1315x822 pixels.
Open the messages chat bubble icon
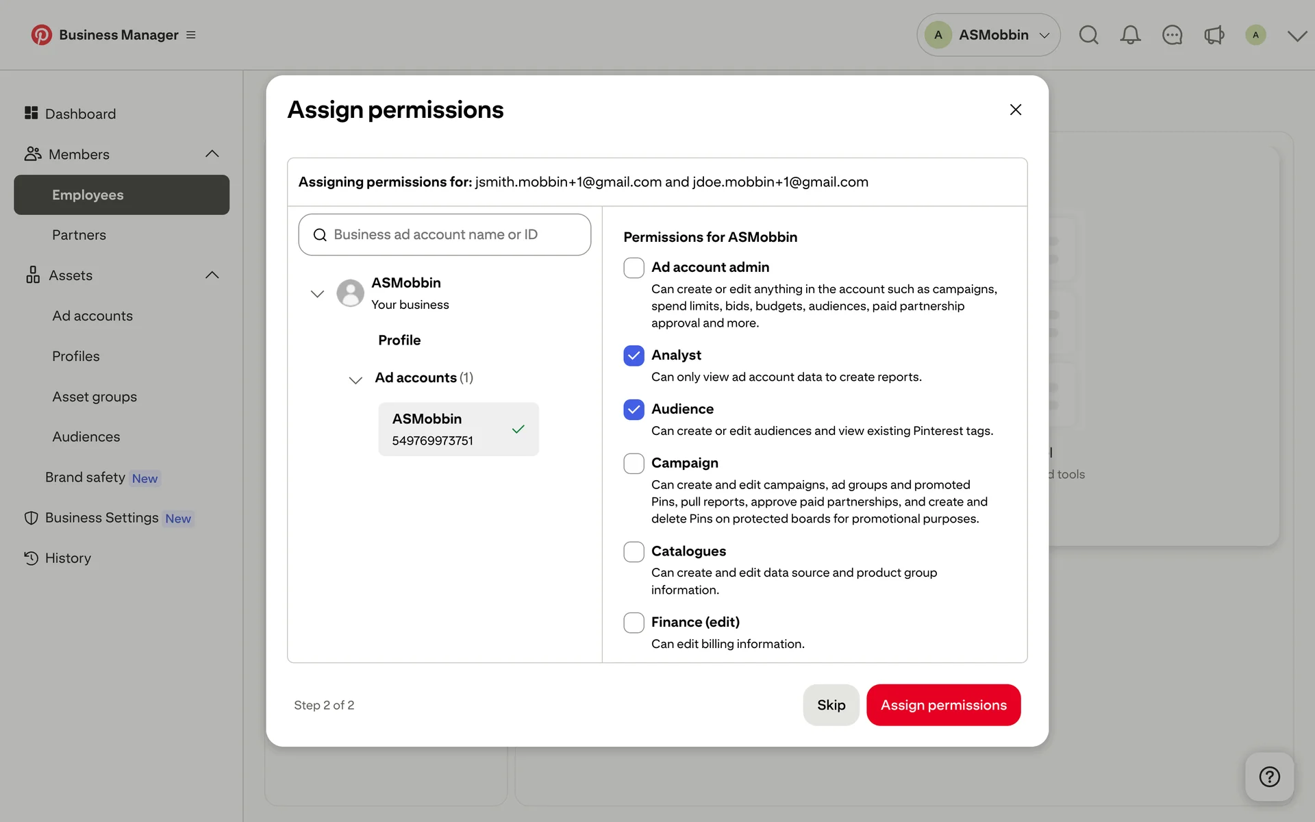[x=1172, y=35]
